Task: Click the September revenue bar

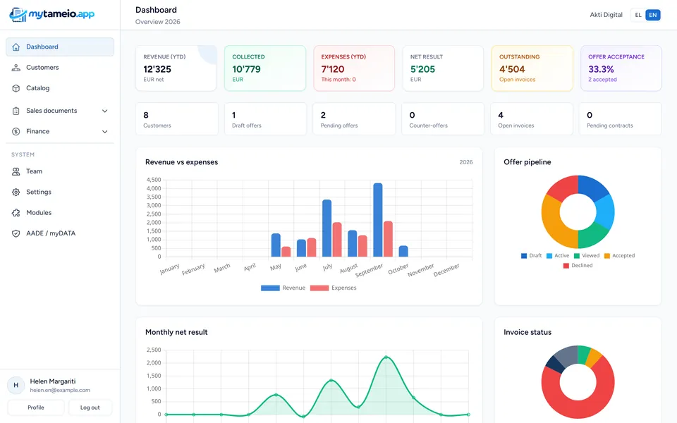Action: 378,220
